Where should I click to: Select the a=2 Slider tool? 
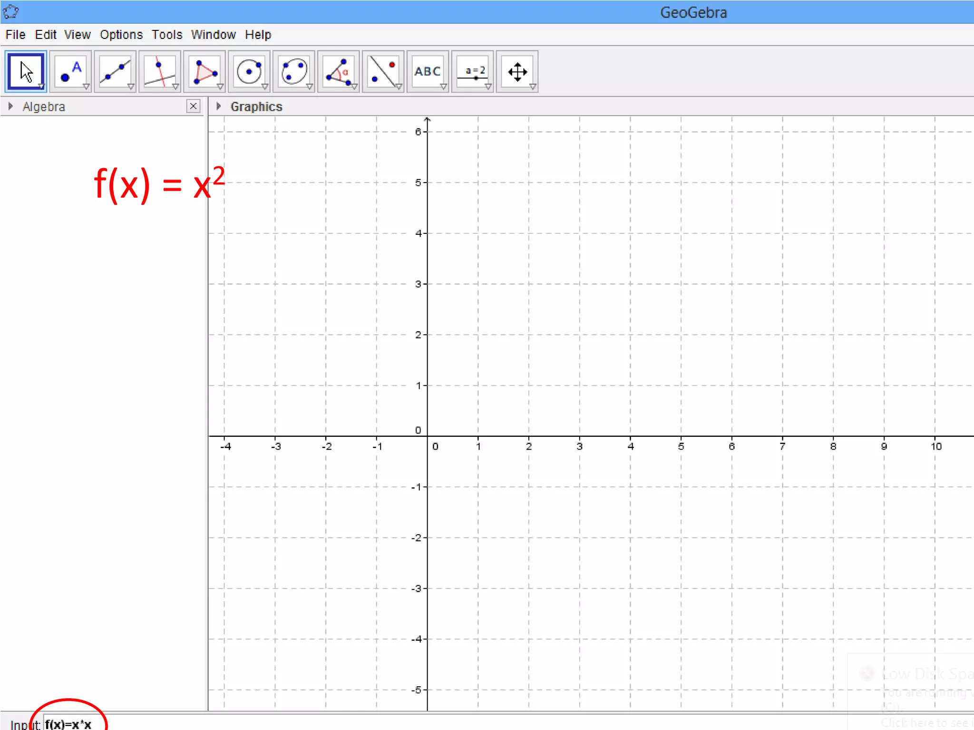click(472, 71)
